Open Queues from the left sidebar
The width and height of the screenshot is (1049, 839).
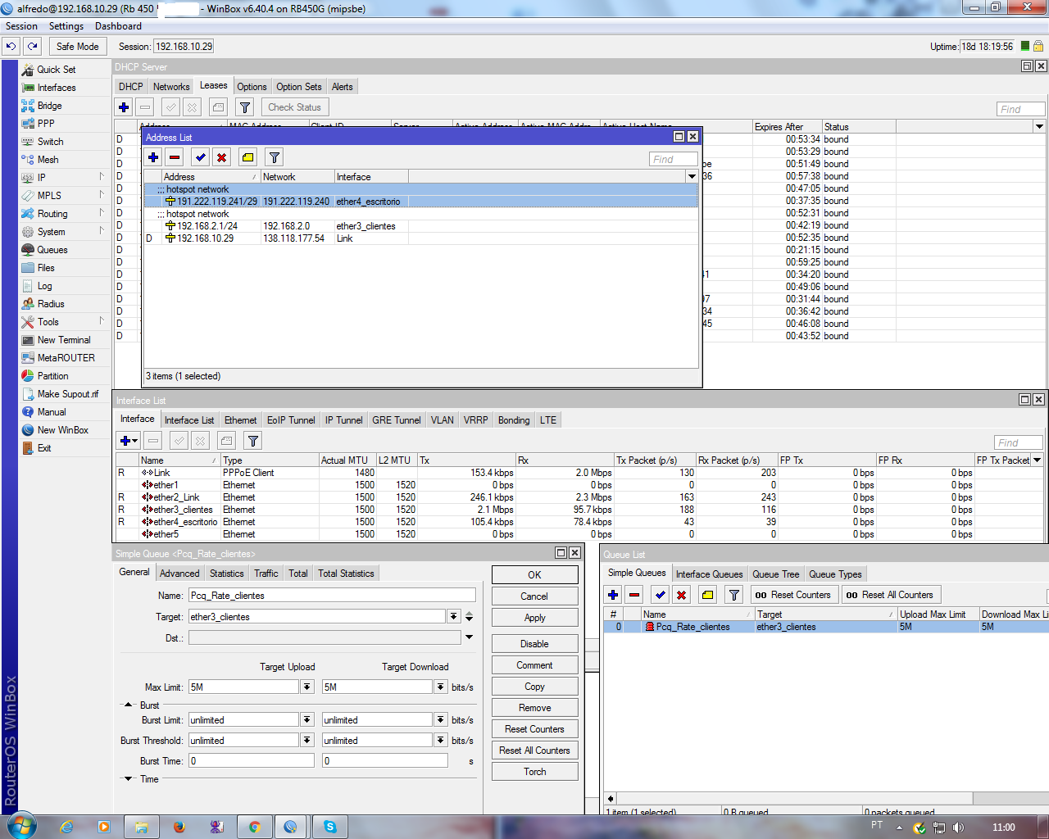pyautogui.click(x=52, y=250)
